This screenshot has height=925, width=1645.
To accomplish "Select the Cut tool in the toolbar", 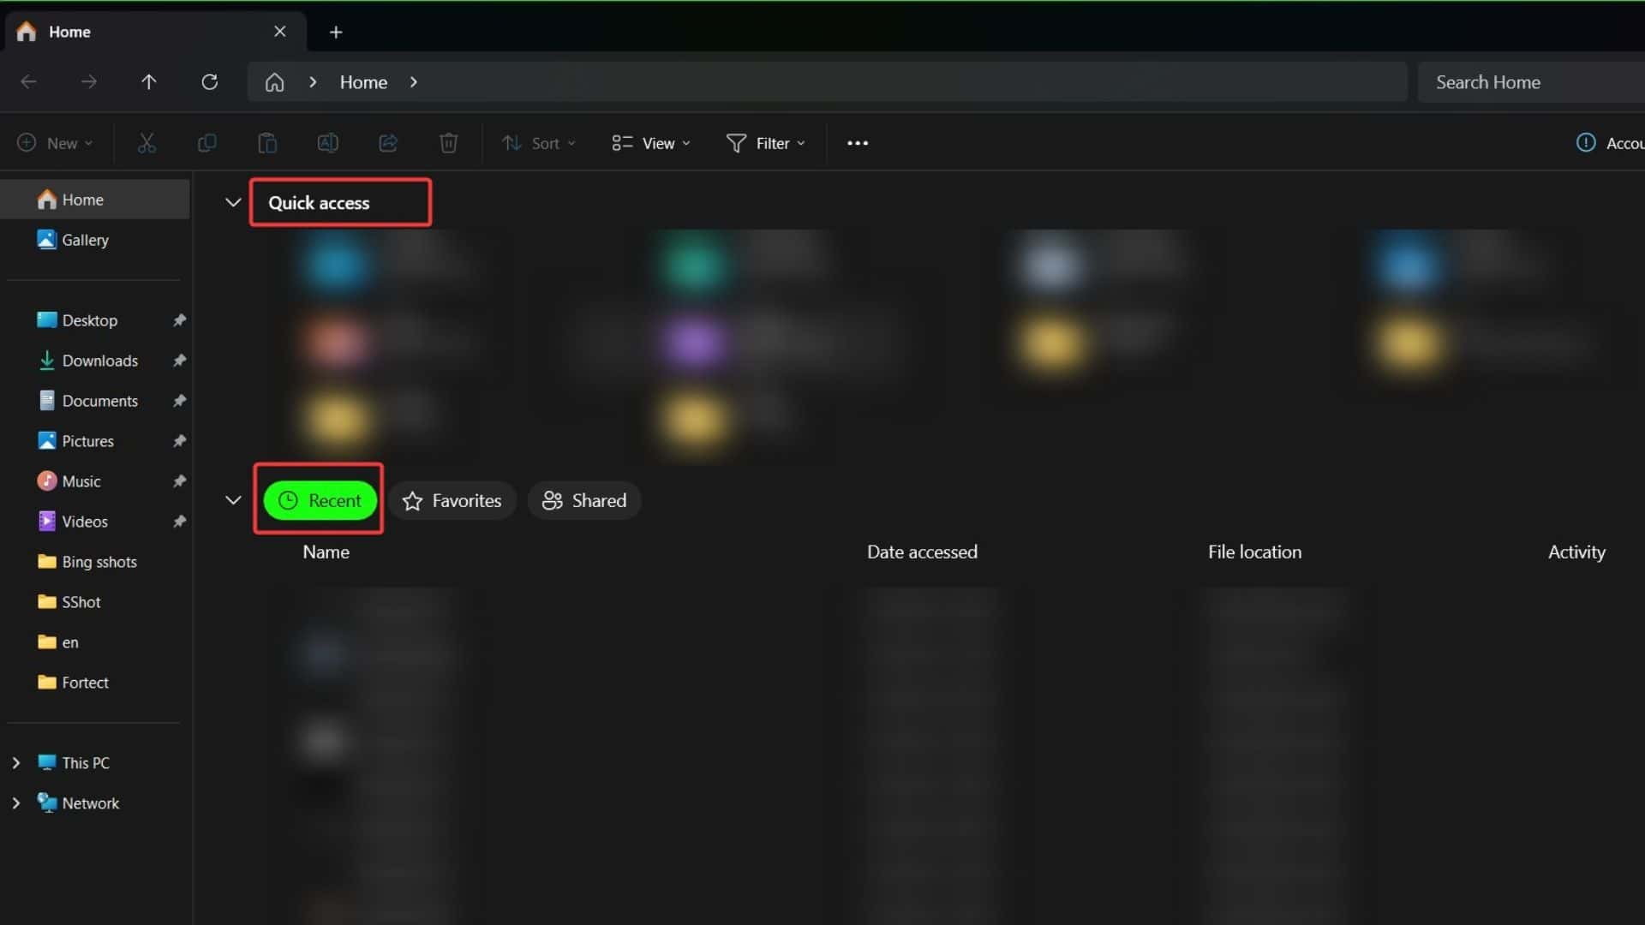I will [x=146, y=142].
